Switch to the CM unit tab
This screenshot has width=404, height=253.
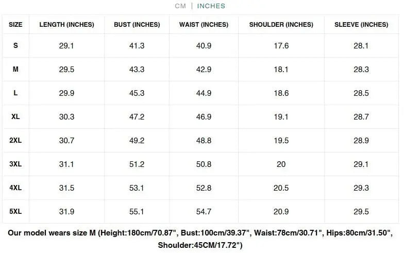click(180, 6)
